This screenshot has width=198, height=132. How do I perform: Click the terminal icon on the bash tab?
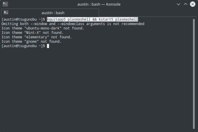(6, 12)
